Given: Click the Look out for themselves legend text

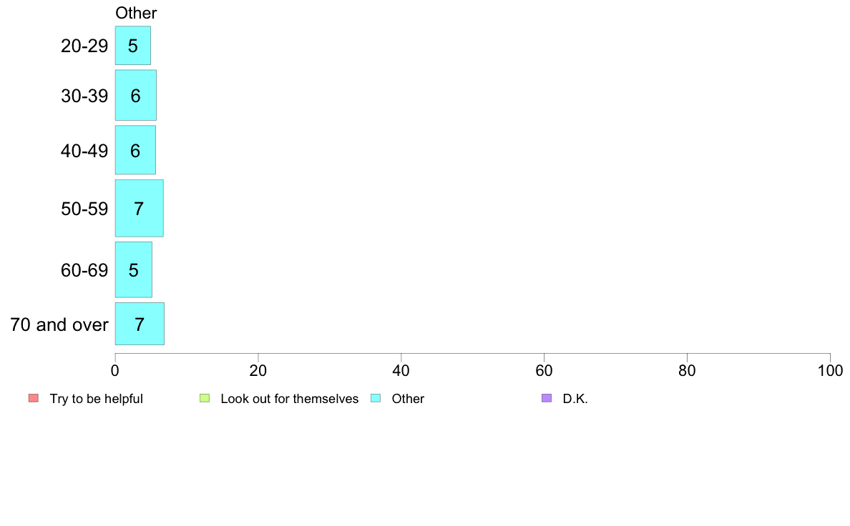Looking at the screenshot, I should (x=290, y=399).
